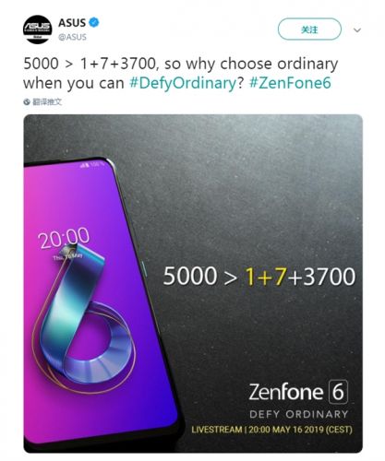Click the ASUS display name

[x=72, y=23]
